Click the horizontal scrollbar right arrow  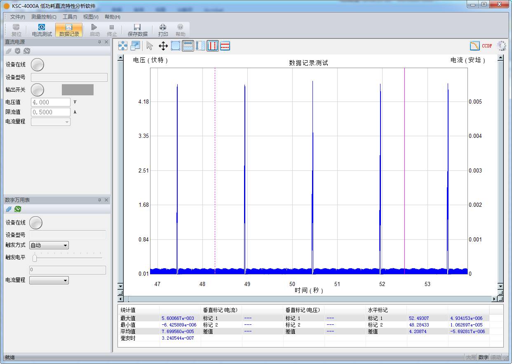pyautogui.click(x=495, y=299)
